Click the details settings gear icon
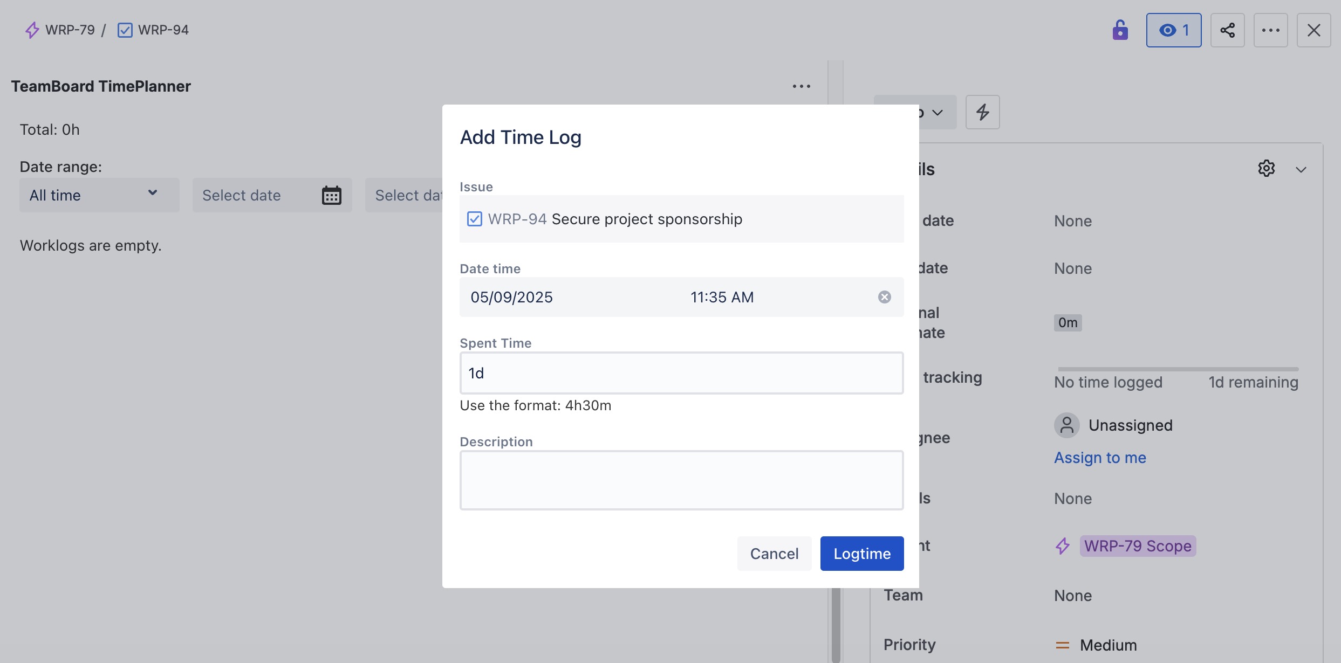 point(1266,169)
